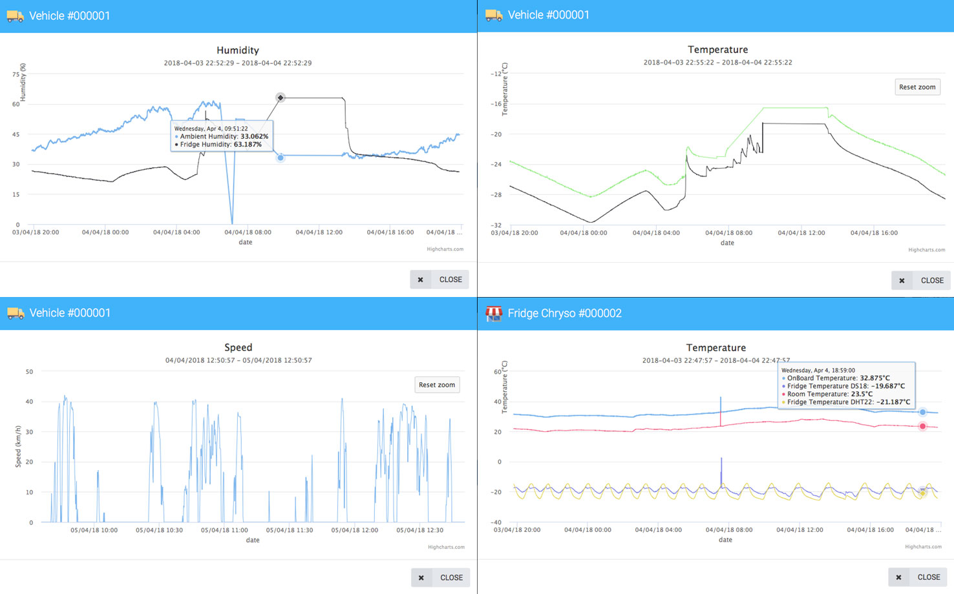Select the highlighted Fridge Humidity diamond marker
Viewport: 954px width, 594px height.
tap(281, 97)
